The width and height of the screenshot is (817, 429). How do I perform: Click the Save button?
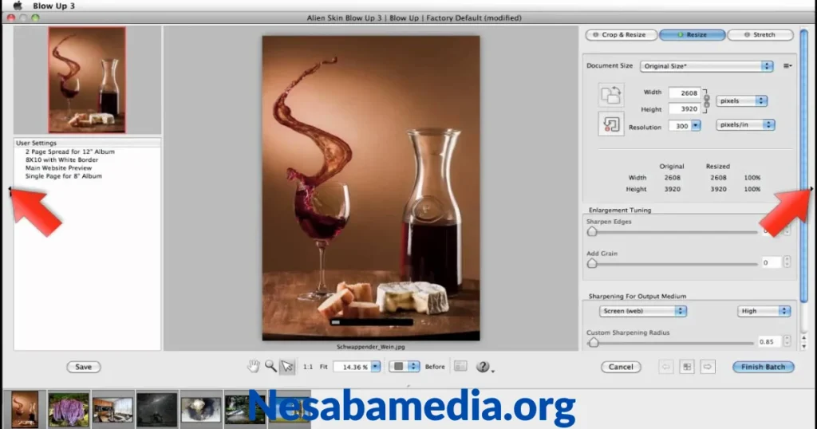click(x=83, y=367)
